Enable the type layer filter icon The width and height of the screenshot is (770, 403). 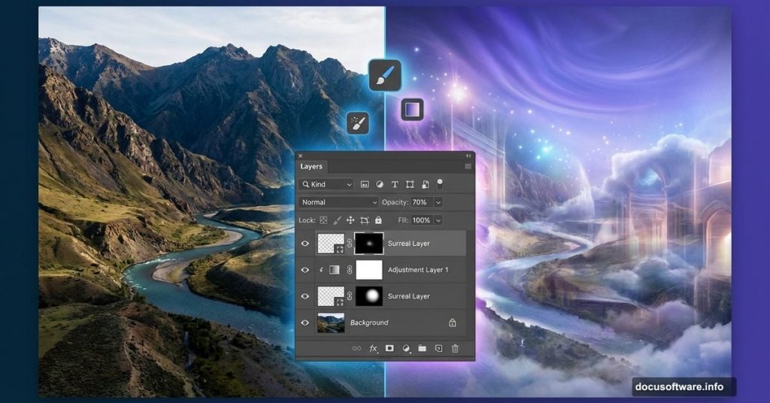[394, 184]
